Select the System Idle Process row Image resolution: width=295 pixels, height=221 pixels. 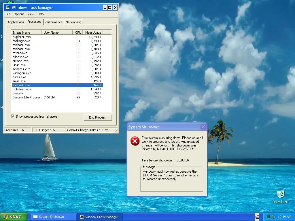pos(57,97)
